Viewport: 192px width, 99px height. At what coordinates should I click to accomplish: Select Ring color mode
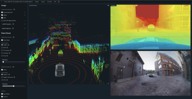(2, 56)
